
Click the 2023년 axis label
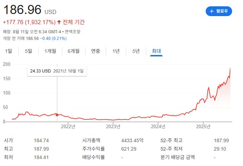pyautogui.click(x=113, y=126)
